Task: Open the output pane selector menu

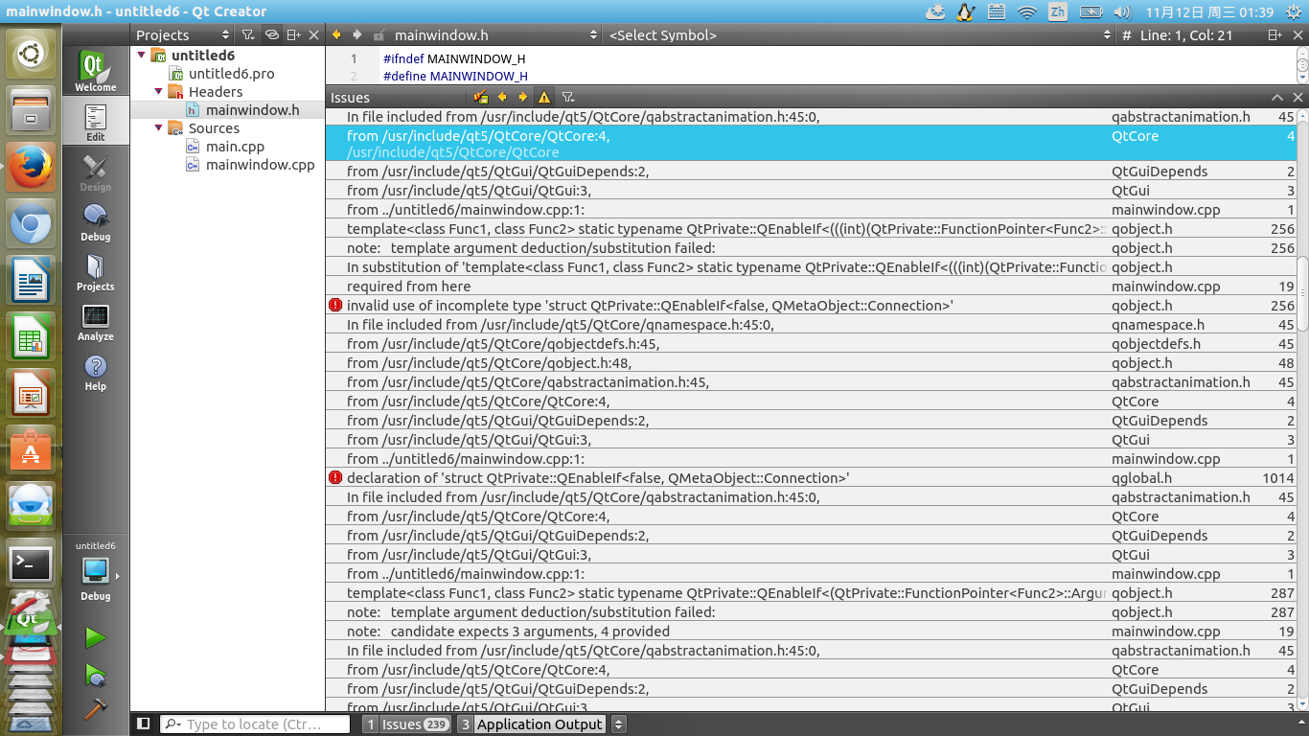Action: click(x=619, y=724)
